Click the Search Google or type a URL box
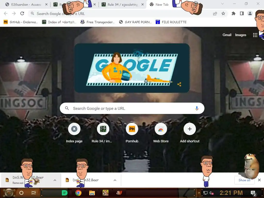 [132, 108]
